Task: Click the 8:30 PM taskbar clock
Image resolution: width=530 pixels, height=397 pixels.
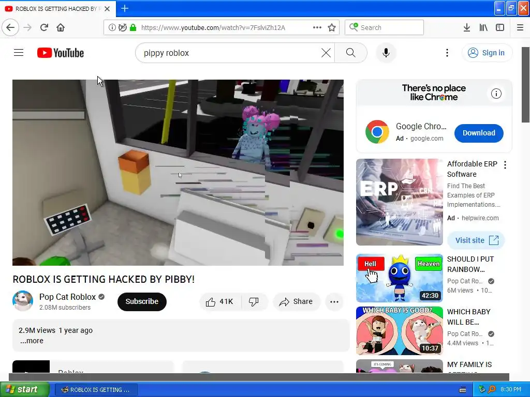Action: [x=511, y=390]
